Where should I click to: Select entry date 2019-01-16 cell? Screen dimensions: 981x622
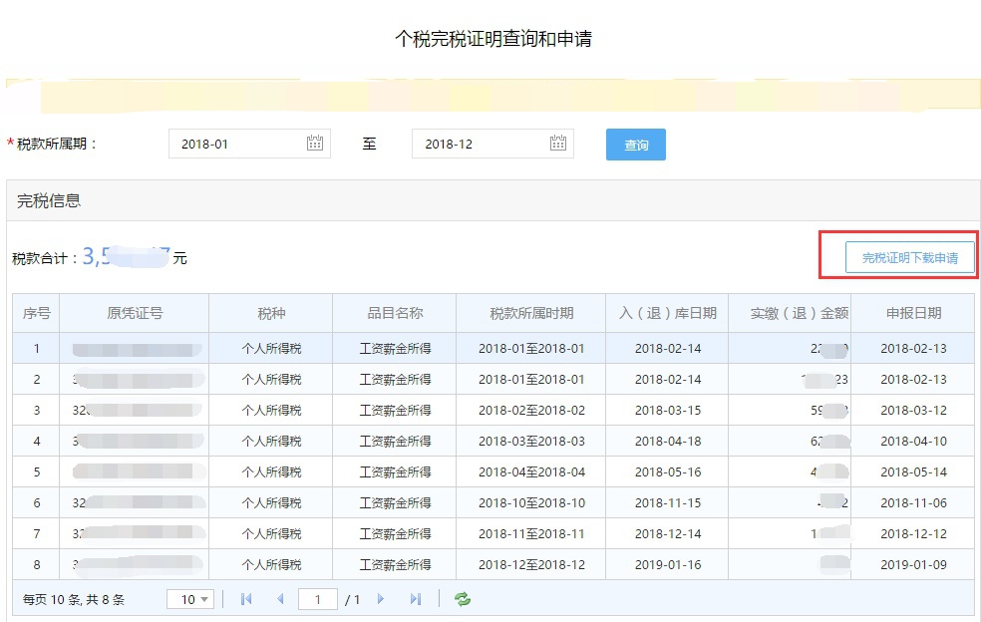[x=668, y=564]
